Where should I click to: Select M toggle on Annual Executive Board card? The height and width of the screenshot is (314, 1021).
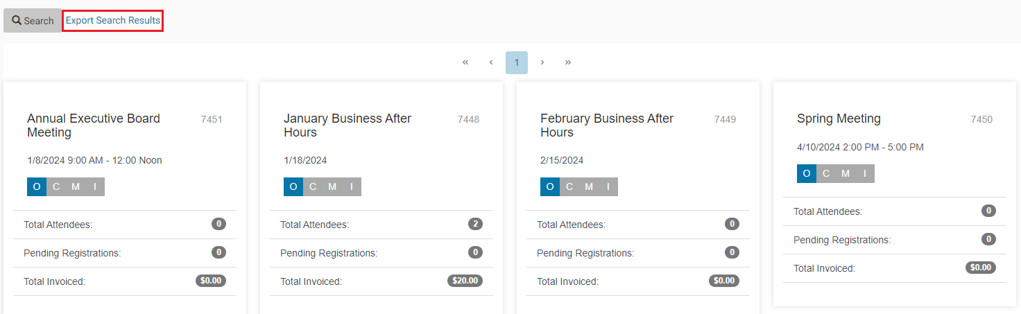(76, 187)
